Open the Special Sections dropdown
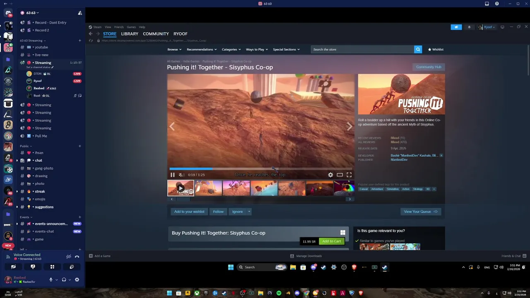This screenshot has height=298, width=530. 286,49
